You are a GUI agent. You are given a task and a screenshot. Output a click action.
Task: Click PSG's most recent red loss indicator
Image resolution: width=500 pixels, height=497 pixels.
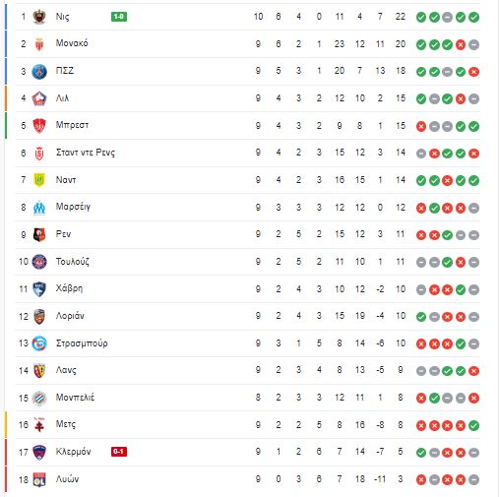coord(473,72)
